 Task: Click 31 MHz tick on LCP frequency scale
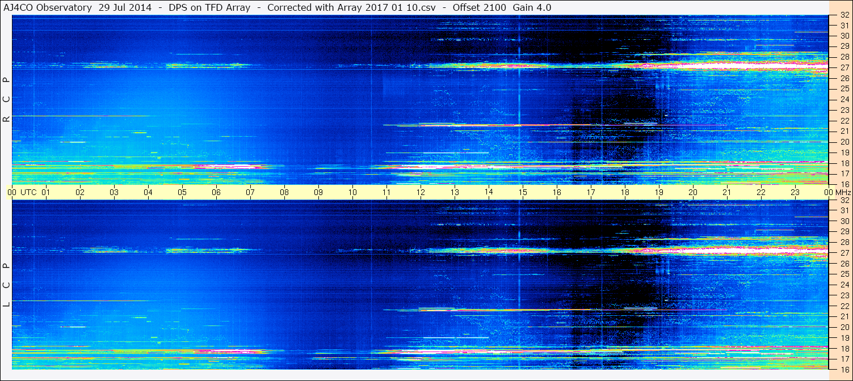(844, 210)
